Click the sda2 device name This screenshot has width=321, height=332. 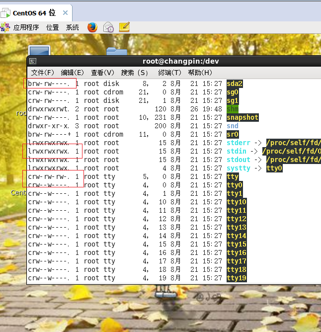[x=235, y=83]
